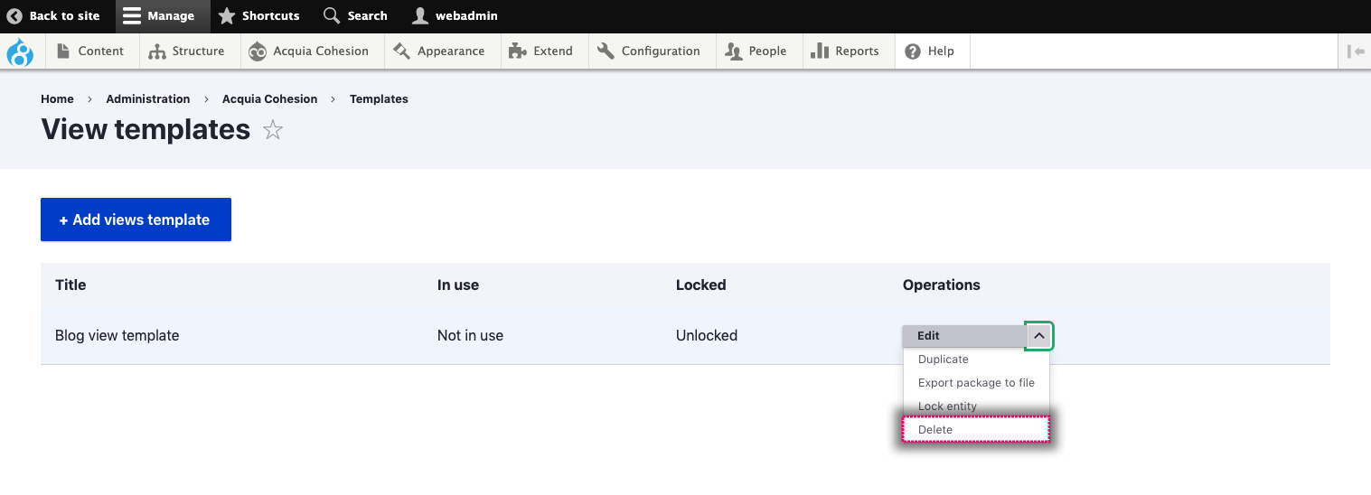
Task: Choose Delete from the operations list
Action: pyautogui.click(x=976, y=430)
